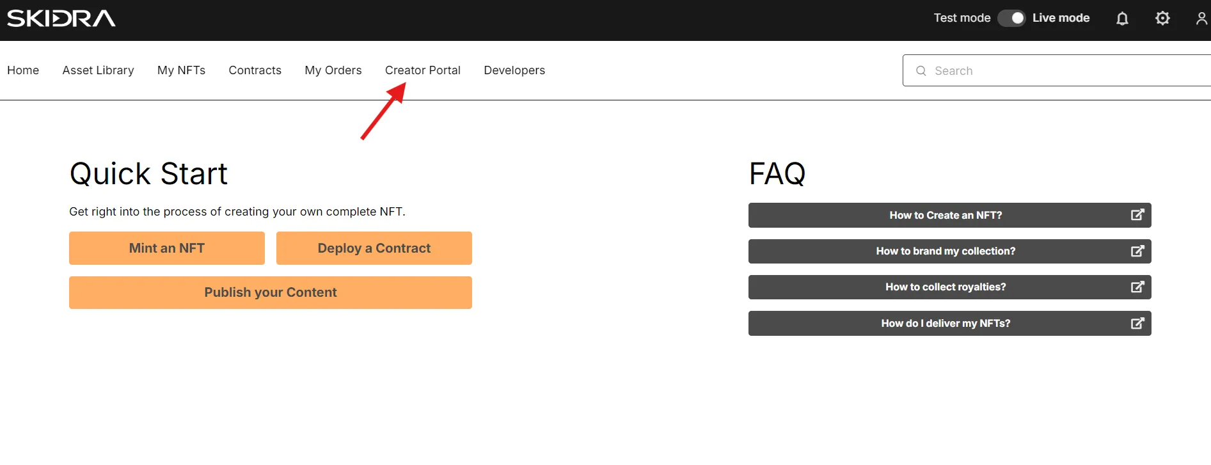Click external link icon for brand my collection
The width and height of the screenshot is (1211, 465).
[1137, 251]
